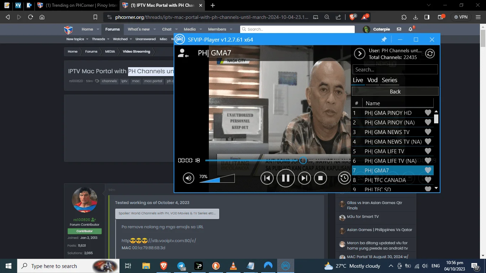Image resolution: width=486 pixels, height=273 pixels.
Task: Open the history clock icon in player
Action: tap(344, 178)
